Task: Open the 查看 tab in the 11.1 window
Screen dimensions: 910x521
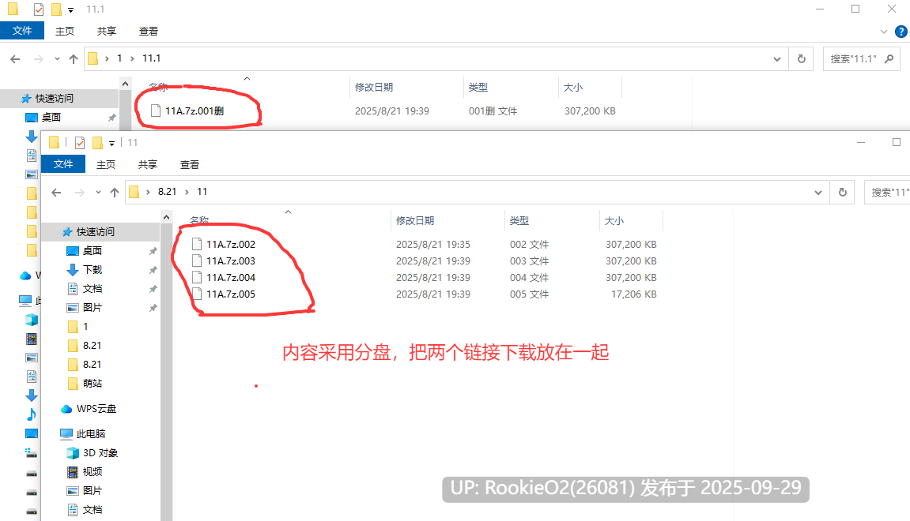Action: pos(148,32)
